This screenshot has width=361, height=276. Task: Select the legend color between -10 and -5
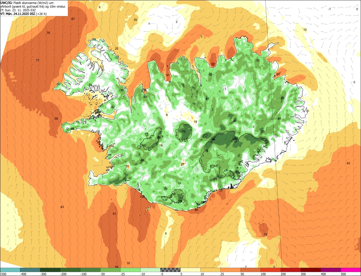click(150, 270)
